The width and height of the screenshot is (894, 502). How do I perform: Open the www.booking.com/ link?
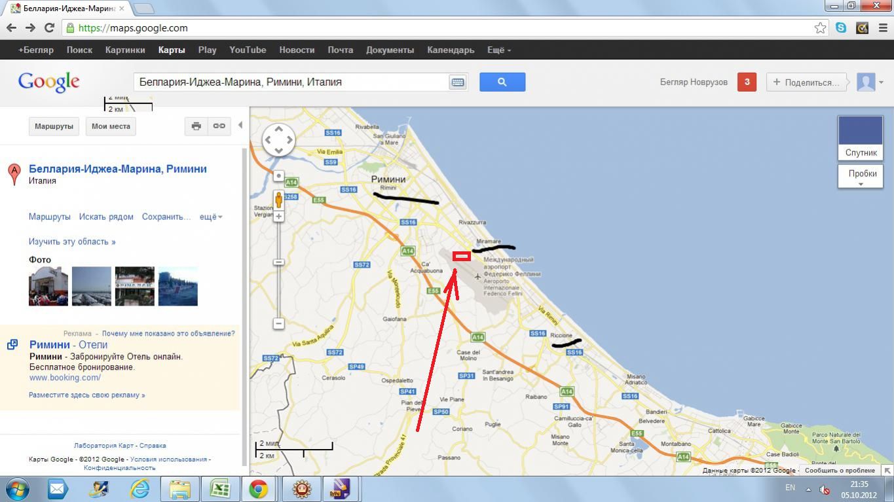tap(65, 378)
